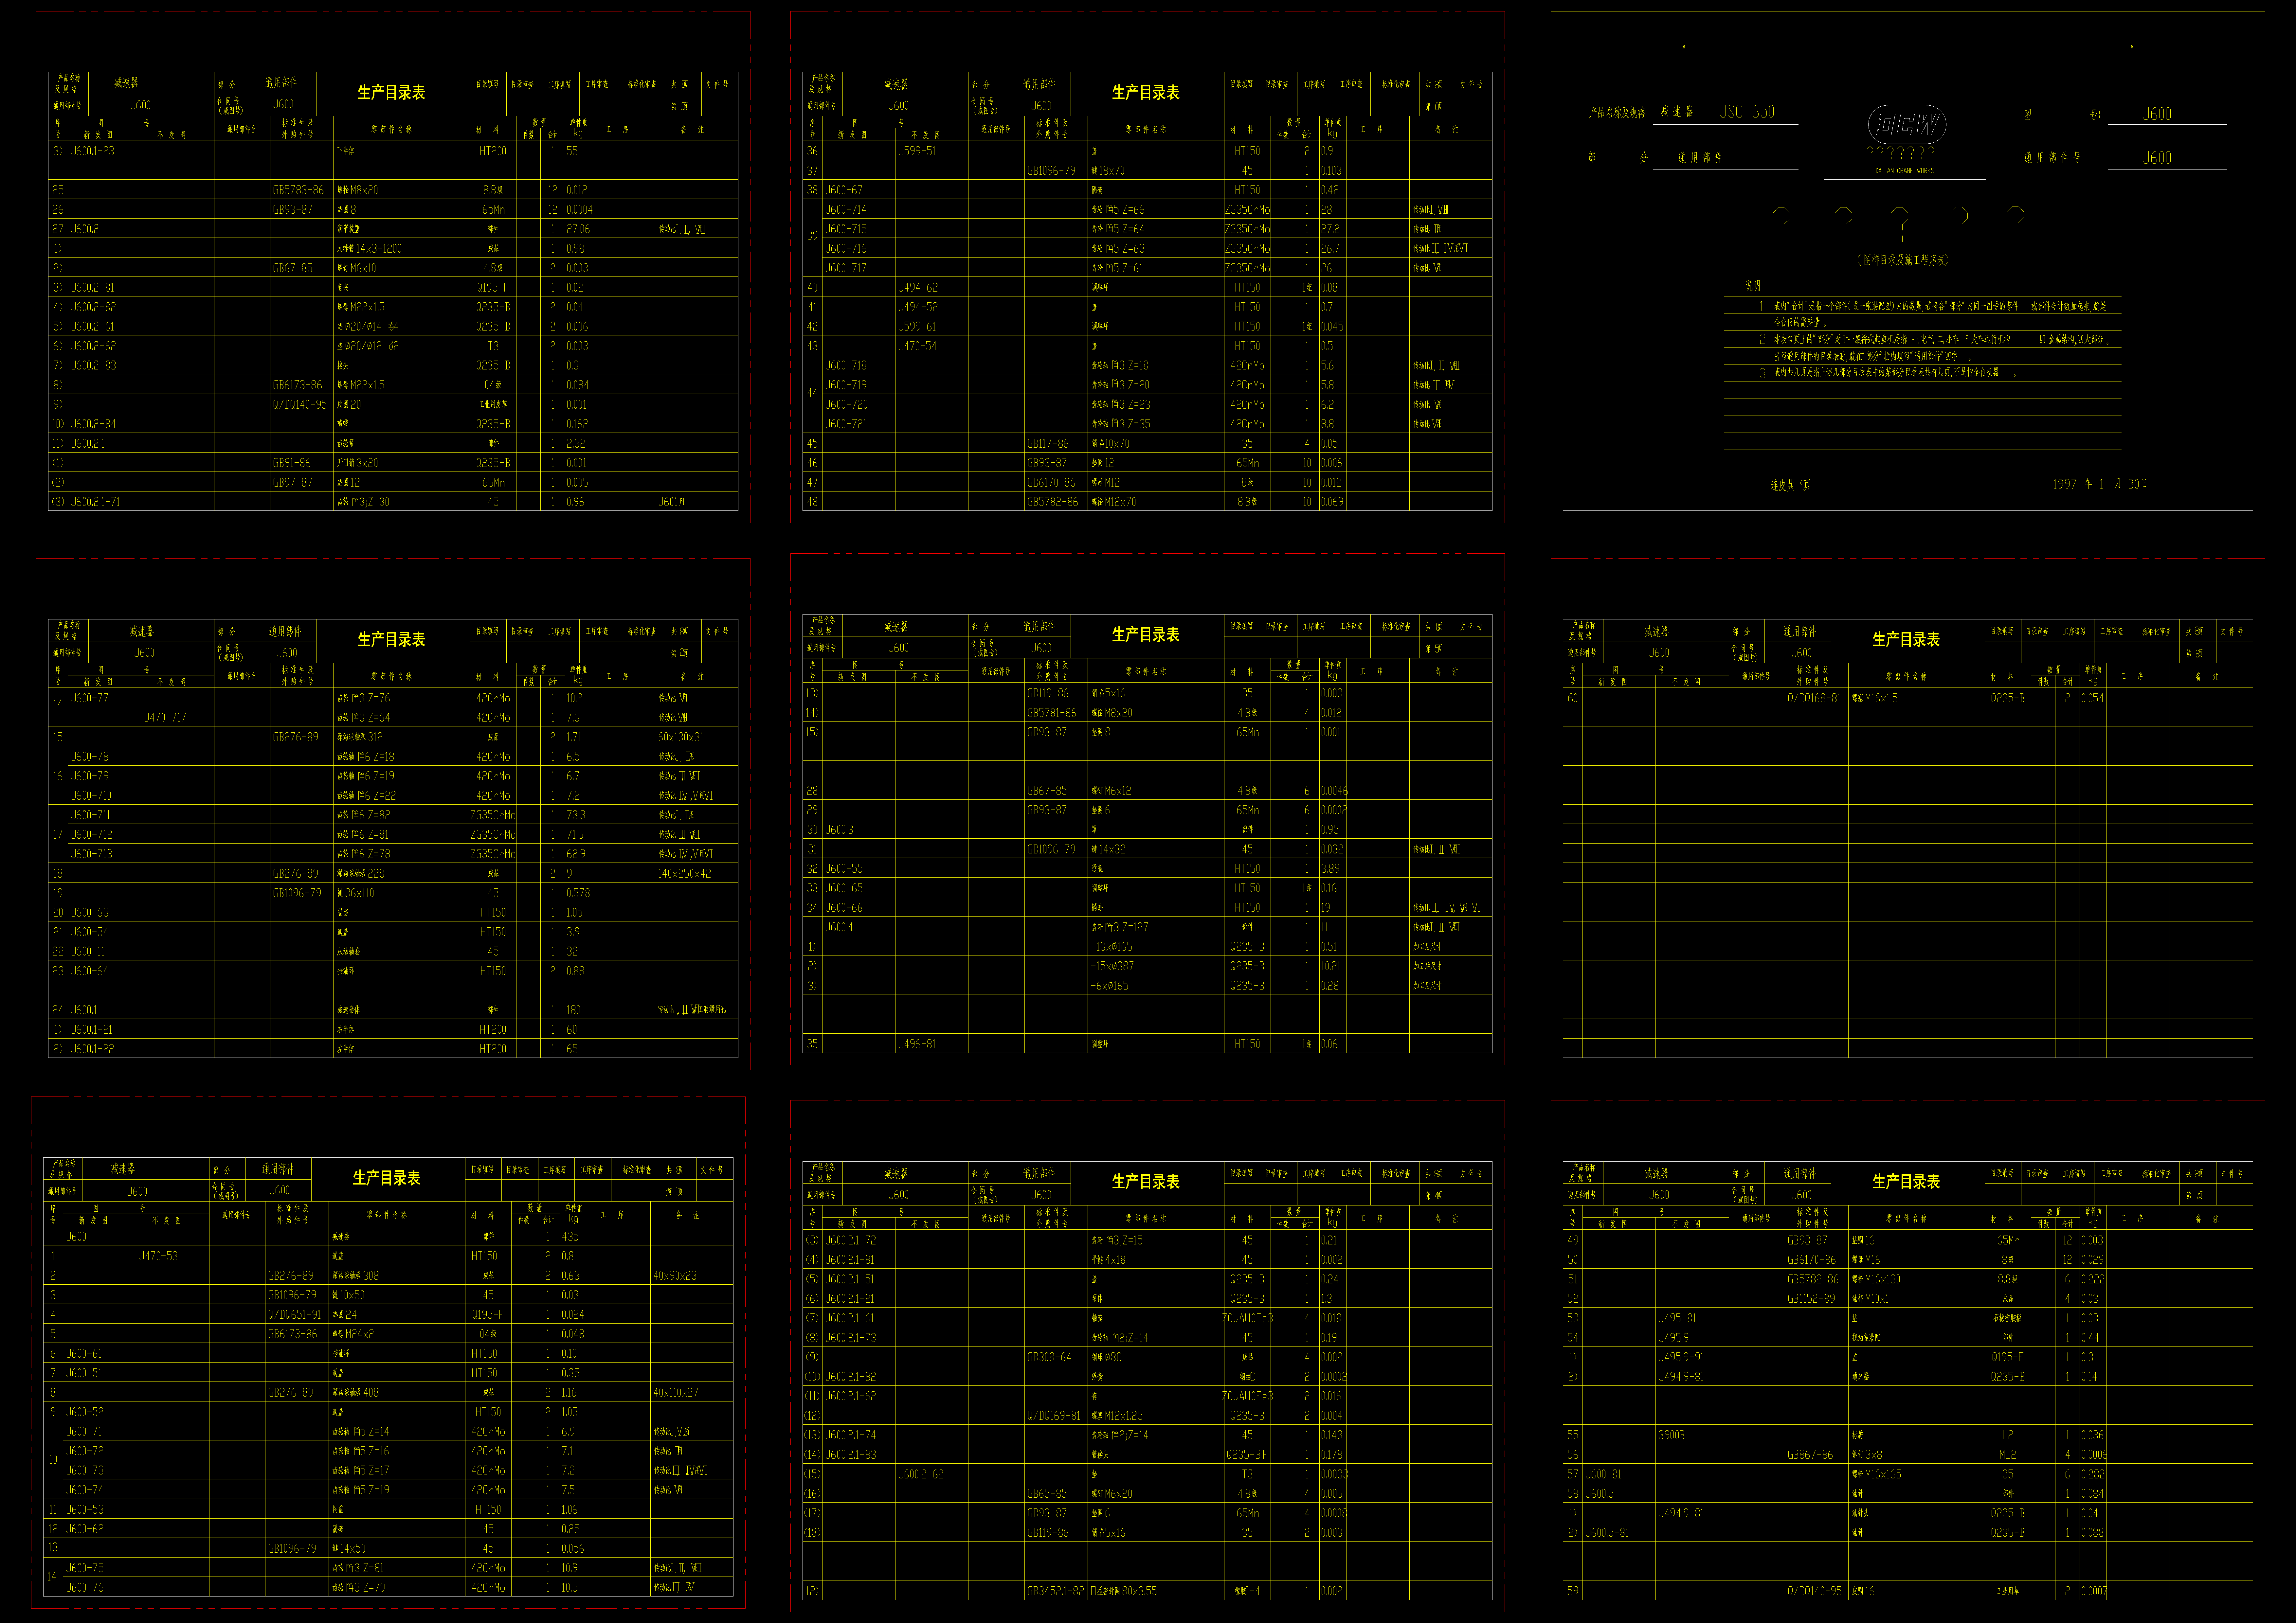Screen dimensions: 2296x1623
Task: Select standard GB91-86
Action: [x=292, y=463]
